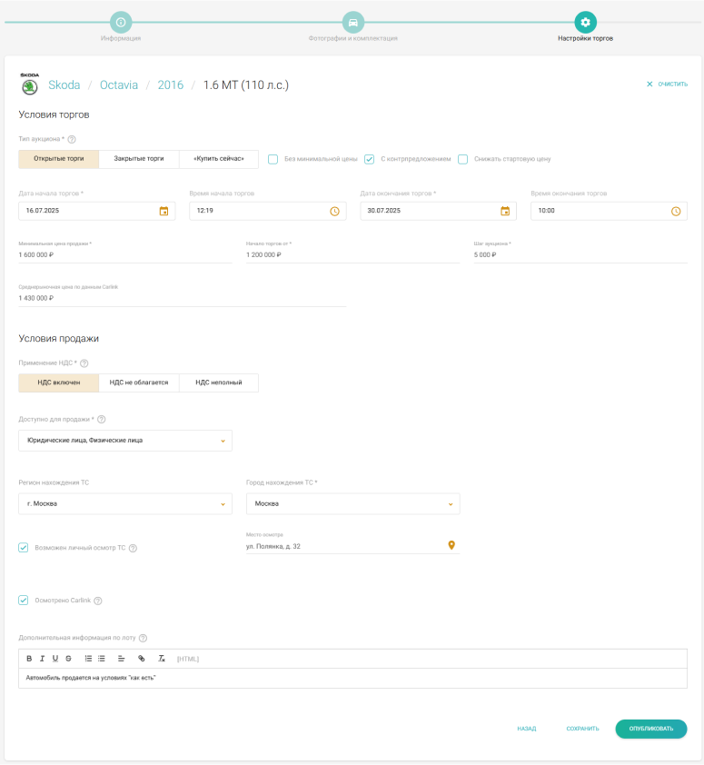This screenshot has width=704, height=765.
Task: Go to Фотографии и комплектация step
Action: point(352,22)
